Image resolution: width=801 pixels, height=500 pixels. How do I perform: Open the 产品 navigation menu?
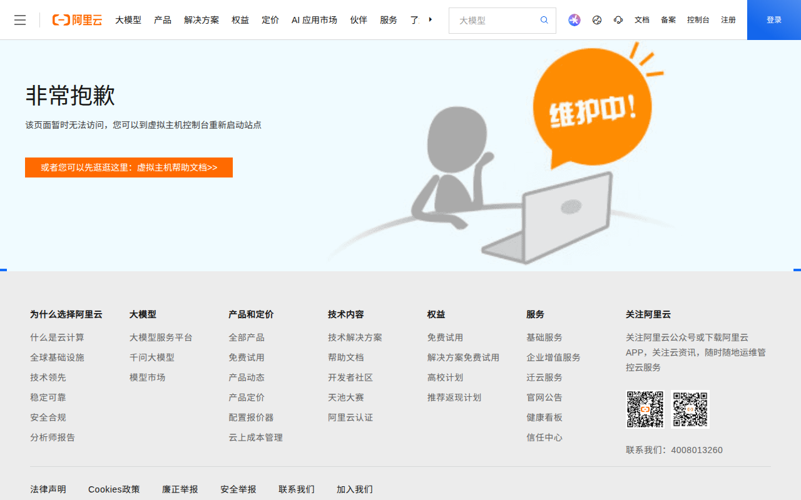pyautogui.click(x=163, y=20)
